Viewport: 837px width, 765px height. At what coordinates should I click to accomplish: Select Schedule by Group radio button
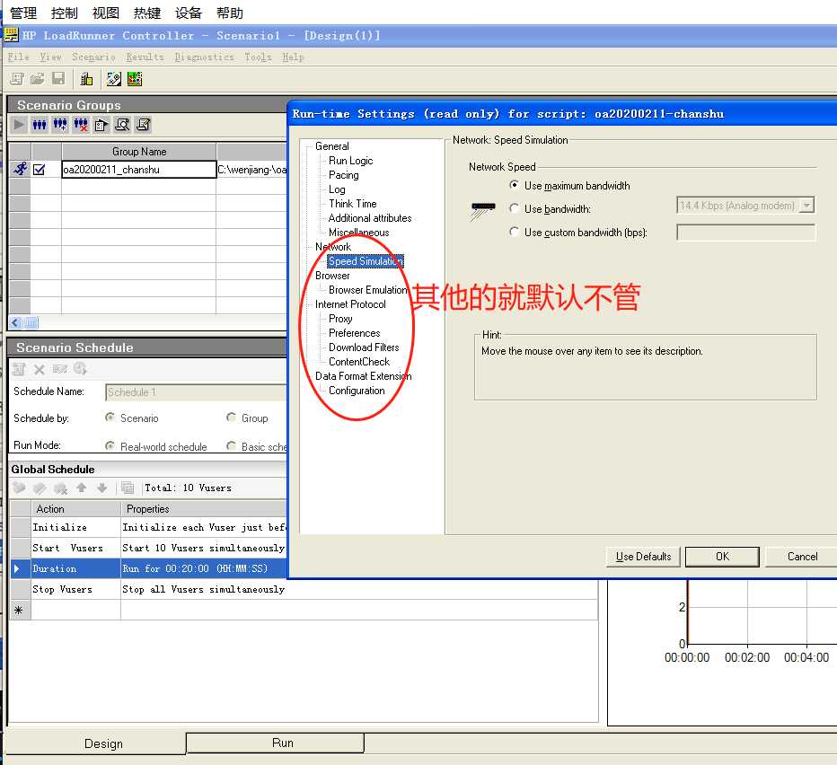point(231,417)
